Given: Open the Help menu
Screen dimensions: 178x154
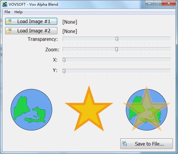Looking at the screenshot, I should click(18, 12).
